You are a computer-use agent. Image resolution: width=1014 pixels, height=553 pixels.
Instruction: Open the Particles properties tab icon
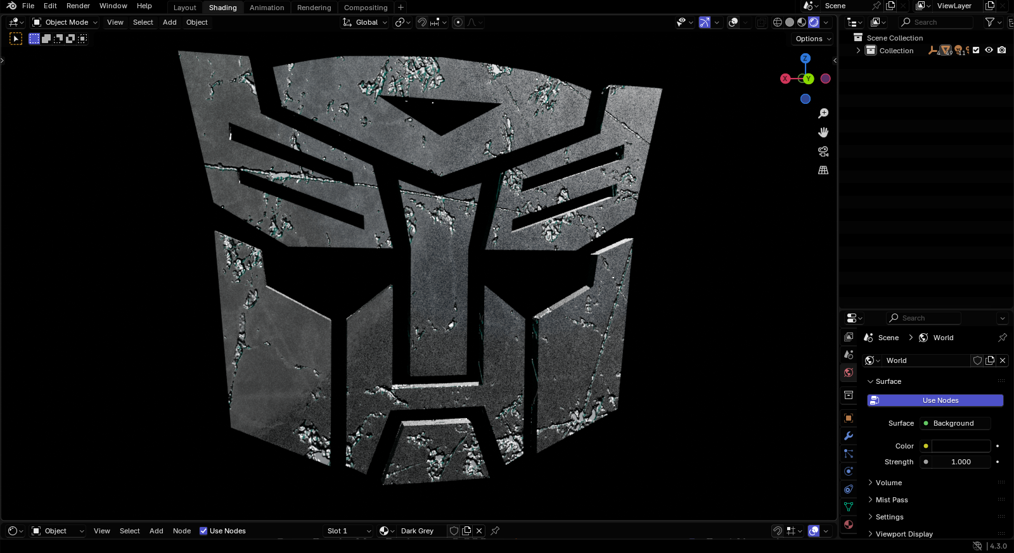pos(849,454)
